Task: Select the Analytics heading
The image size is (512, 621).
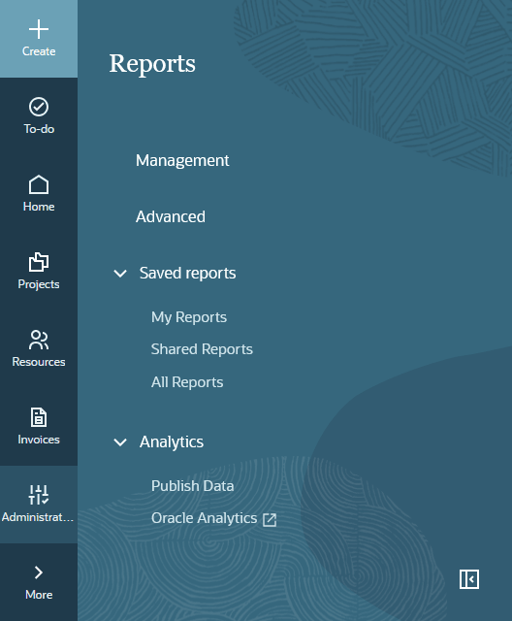Action: (x=172, y=442)
